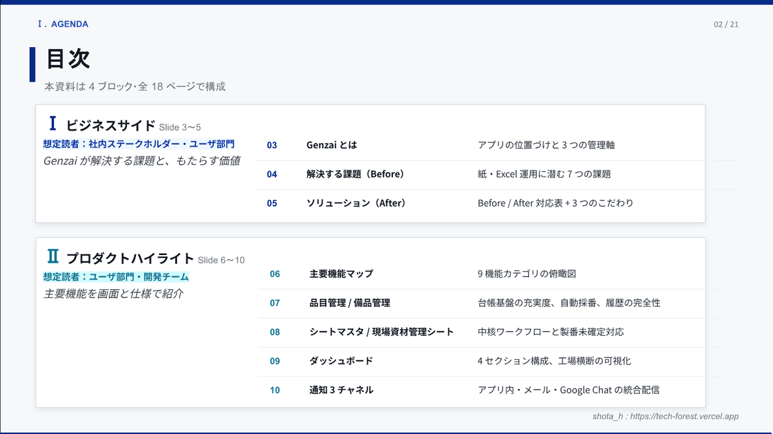The height and width of the screenshot is (434, 773).
Task: Open the 主要機能マップ agenda entry
Action: (341, 274)
